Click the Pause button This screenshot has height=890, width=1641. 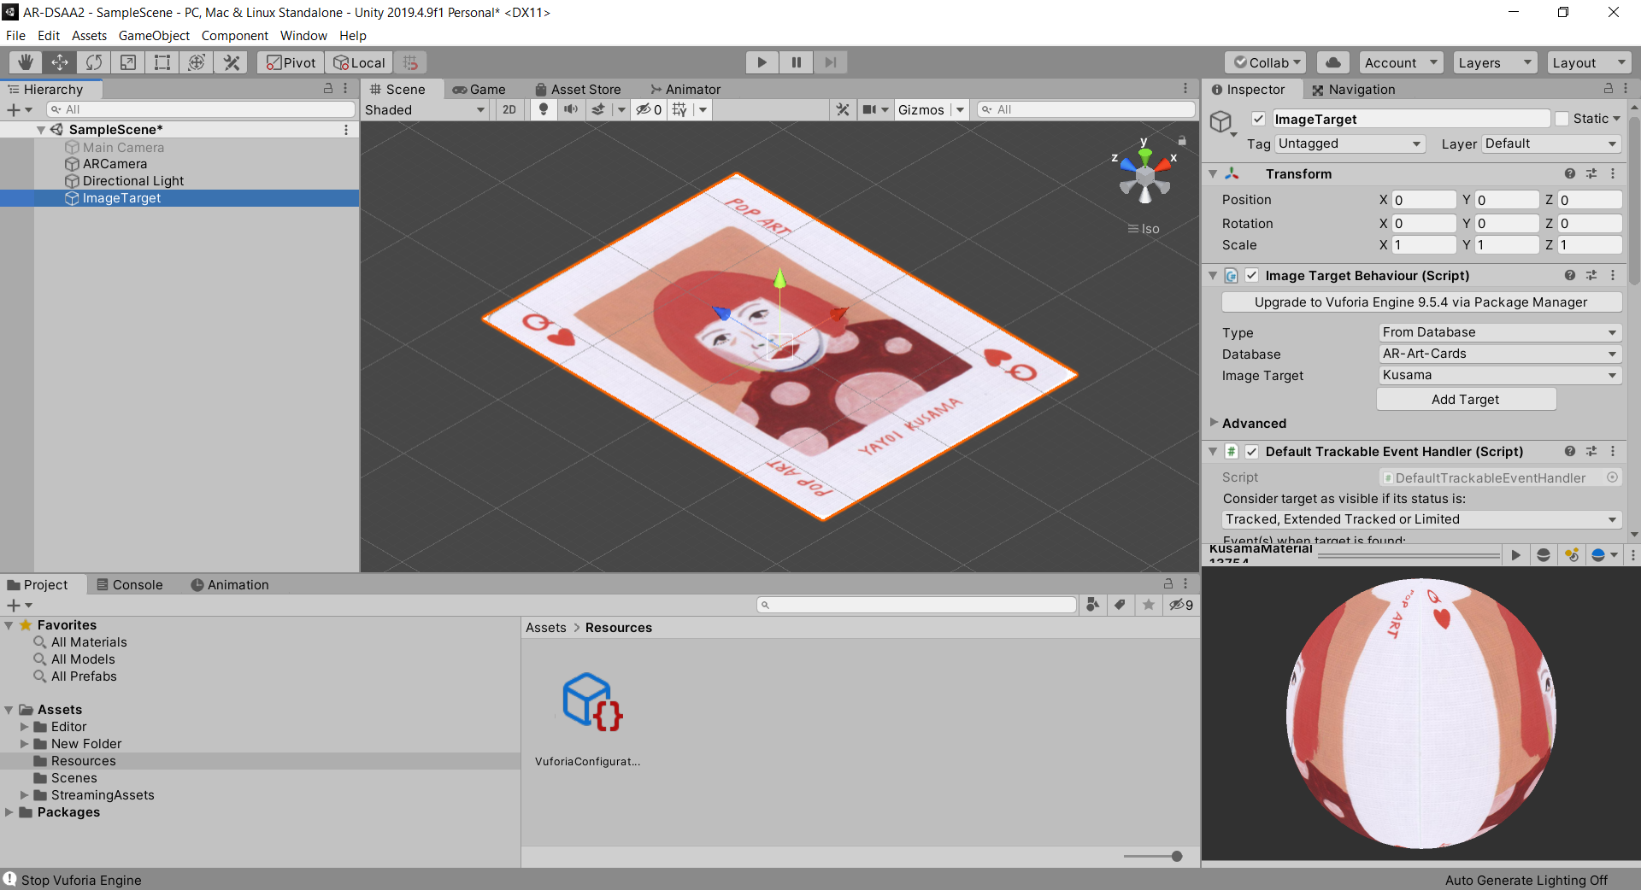tap(796, 62)
